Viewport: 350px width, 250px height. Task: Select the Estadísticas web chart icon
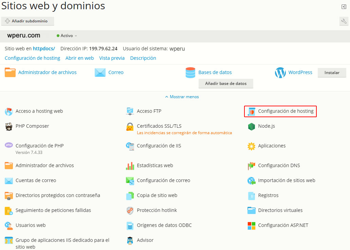(130, 166)
